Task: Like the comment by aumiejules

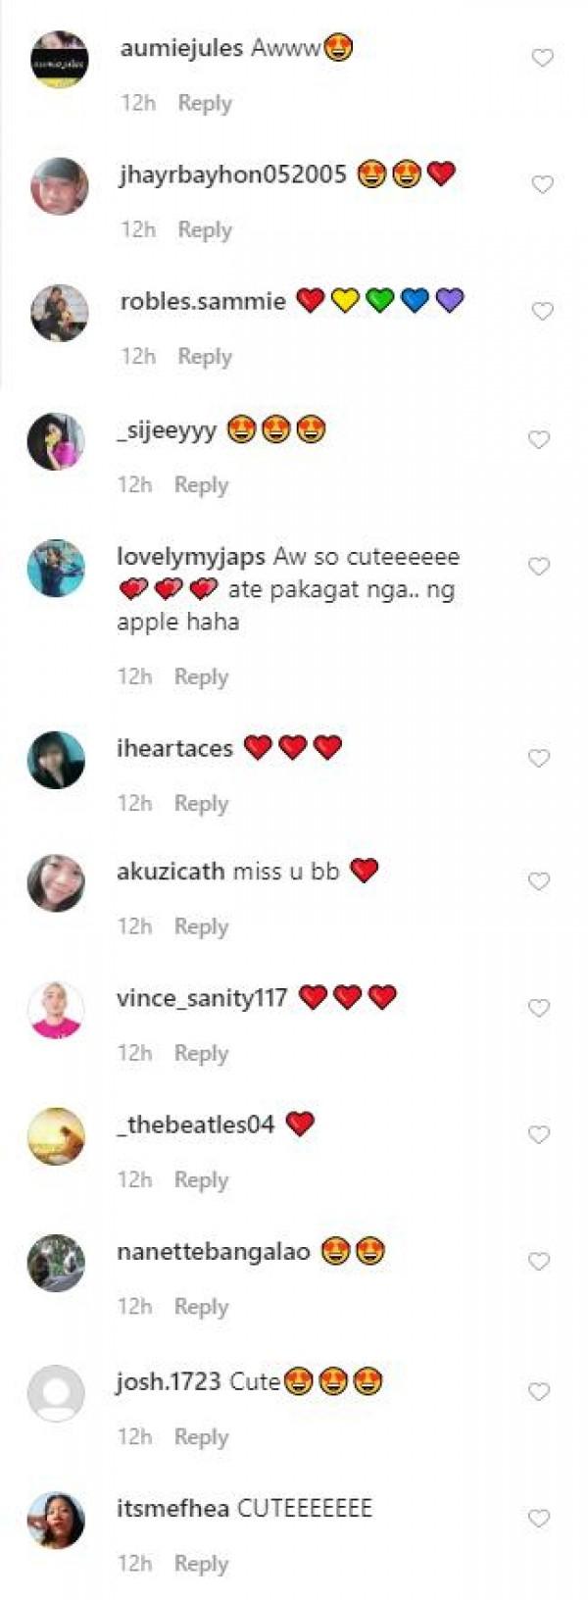Action: click(542, 58)
